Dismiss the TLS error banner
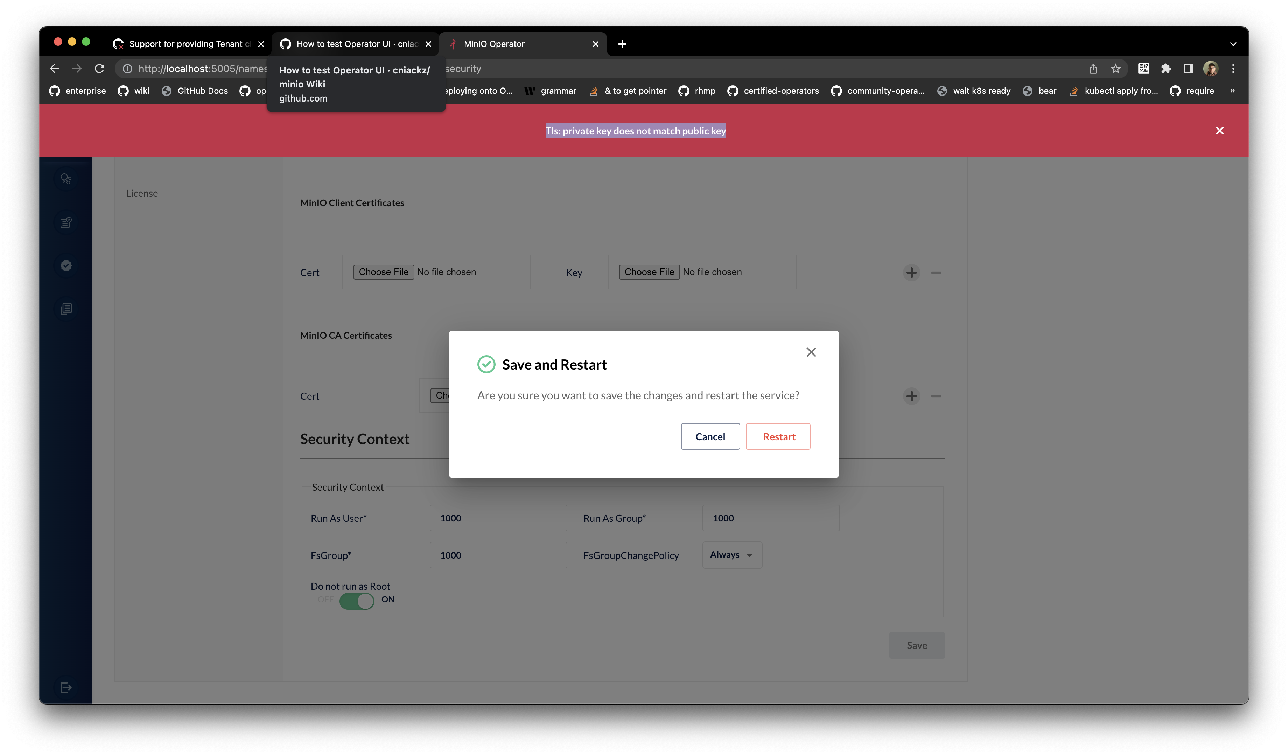The width and height of the screenshot is (1288, 756). 1219,131
